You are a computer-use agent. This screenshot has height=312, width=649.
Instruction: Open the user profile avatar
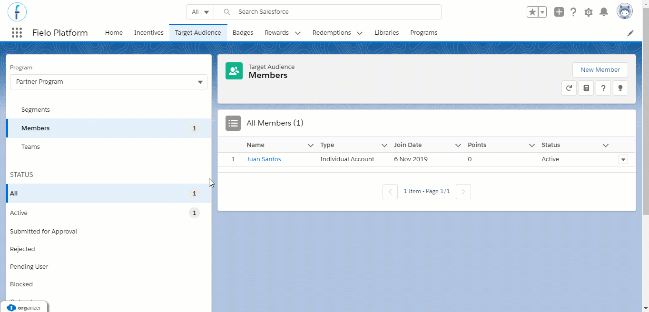coord(625,11)
